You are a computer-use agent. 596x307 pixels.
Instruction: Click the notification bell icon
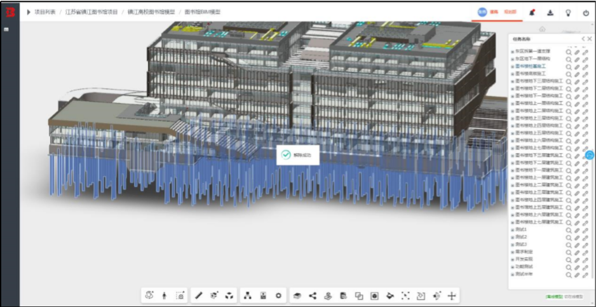(532, 12)
